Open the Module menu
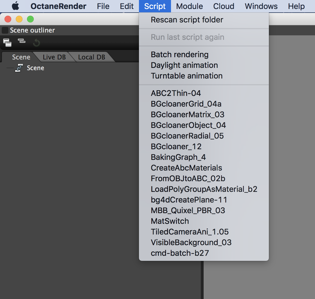 tap(190, 6)
